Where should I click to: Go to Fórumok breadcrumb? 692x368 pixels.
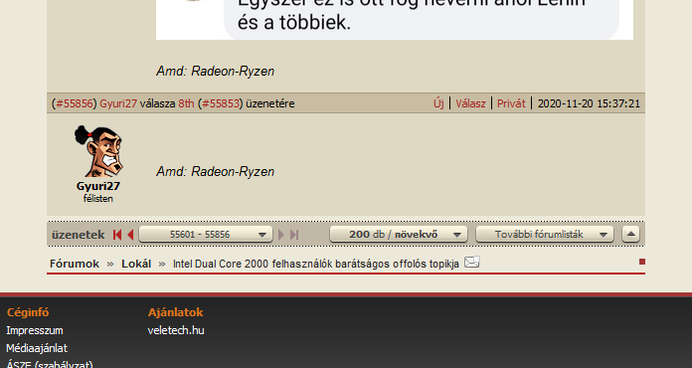tap(75, 264)
